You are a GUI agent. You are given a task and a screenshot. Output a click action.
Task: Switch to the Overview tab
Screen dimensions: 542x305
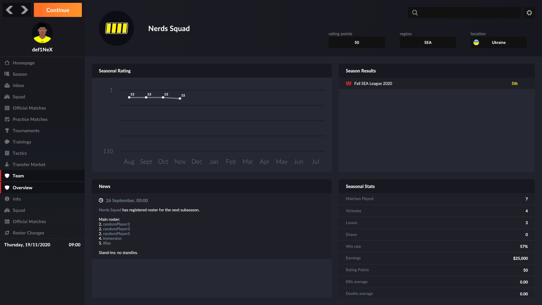click(x=23, y=188)
